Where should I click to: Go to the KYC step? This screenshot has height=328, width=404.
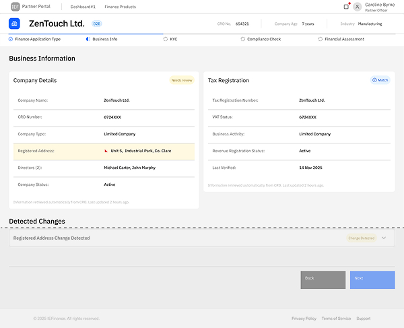pos(174,39)
